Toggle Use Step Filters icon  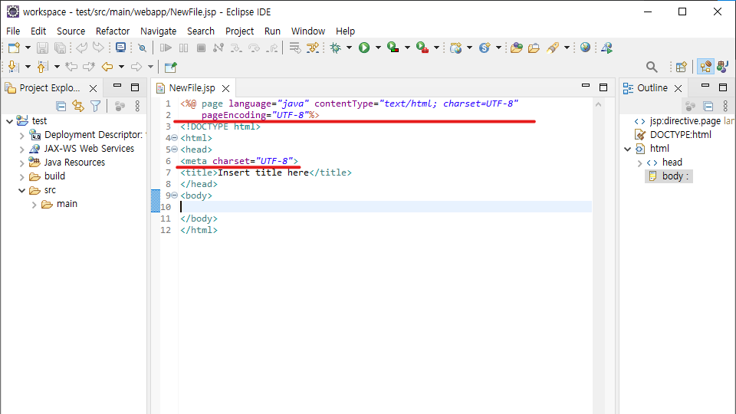point(313,48)
